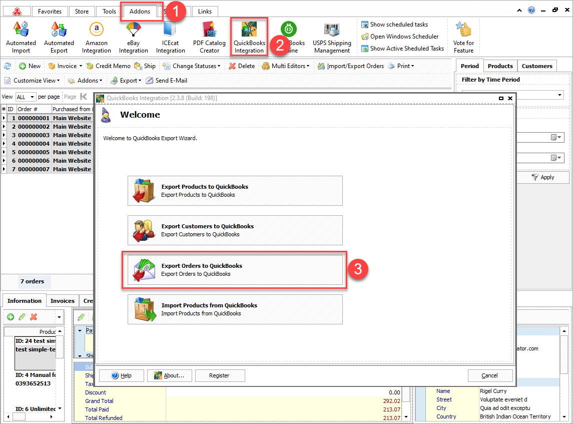Switch to the Links tab
The width and height of the screenshot is (573, 424).
tap(205, 12)
